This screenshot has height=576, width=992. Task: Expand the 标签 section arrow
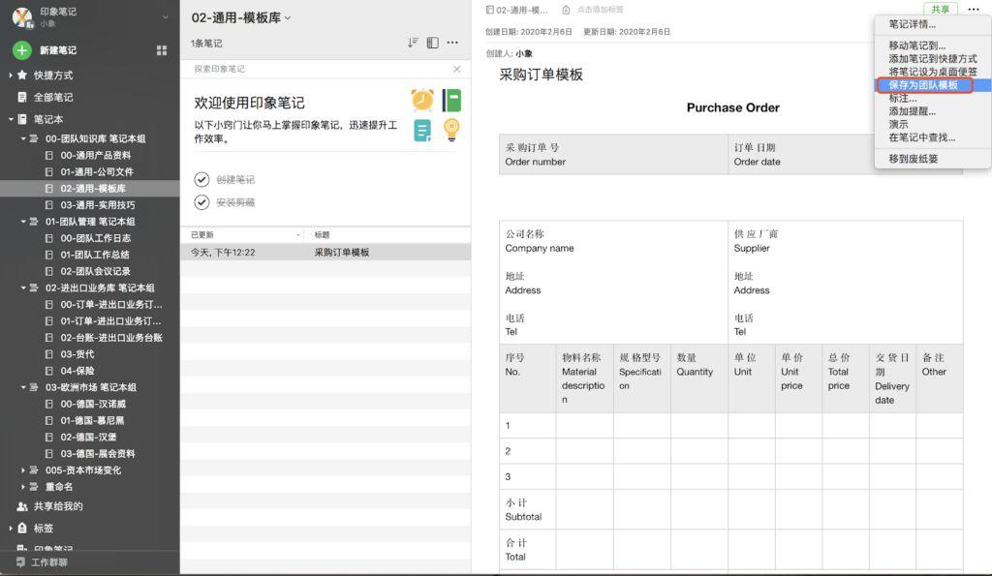click(x=11, y=528)
